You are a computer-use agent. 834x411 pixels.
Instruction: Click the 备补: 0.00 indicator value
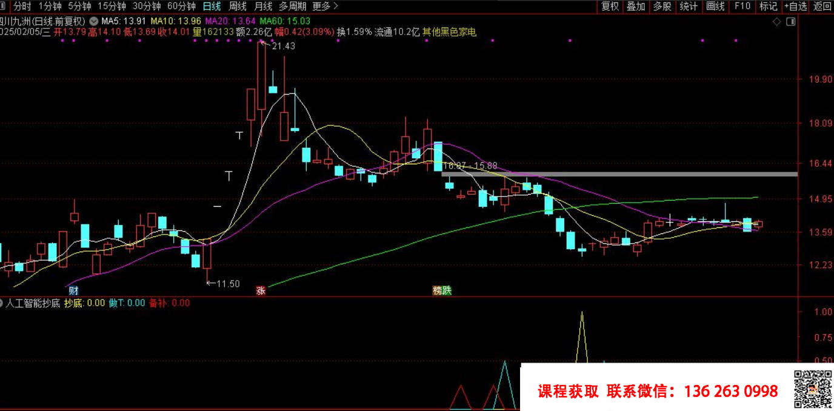coord(169,302)
